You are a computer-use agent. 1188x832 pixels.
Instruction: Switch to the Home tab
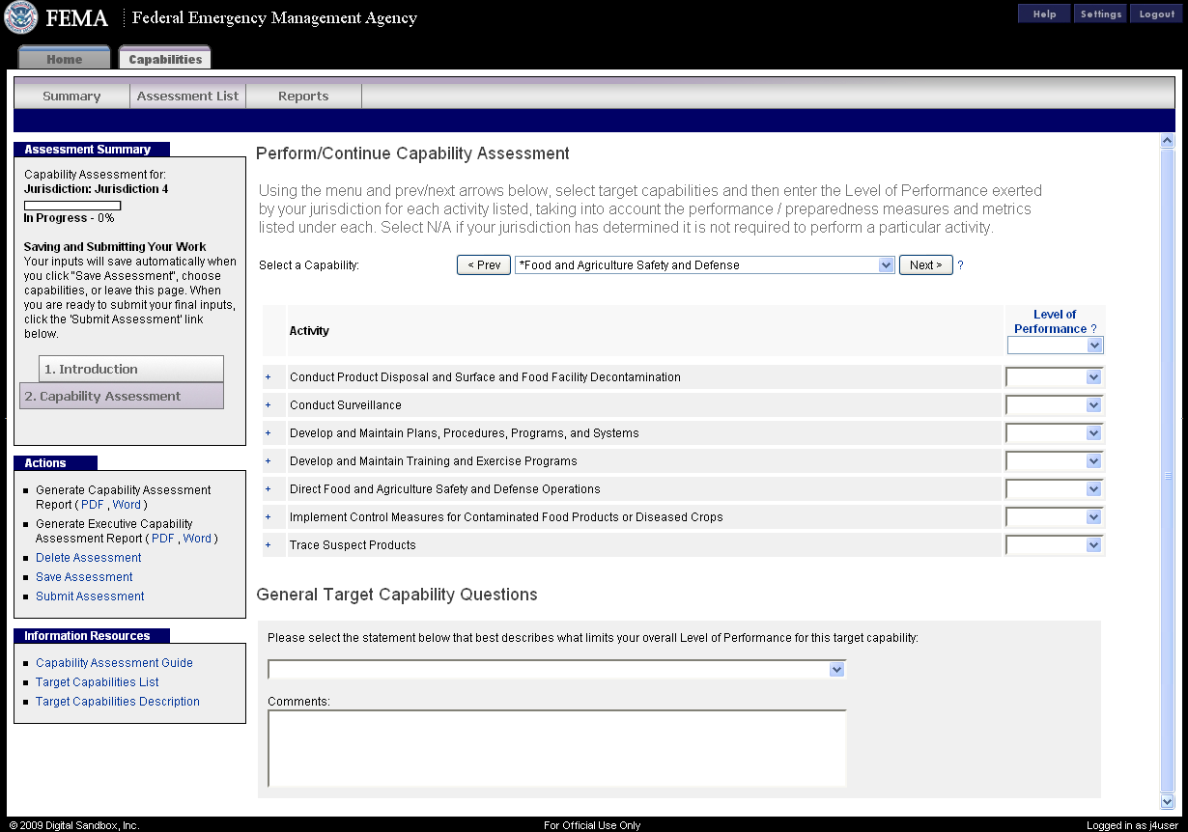64,59
